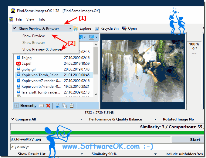Select file 55.pdf

[x=26, y=64]
